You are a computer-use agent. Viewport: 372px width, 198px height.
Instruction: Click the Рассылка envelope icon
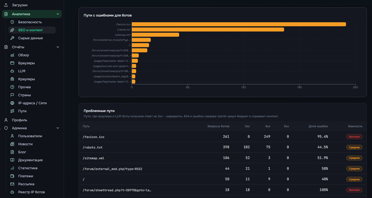(12, 184)
